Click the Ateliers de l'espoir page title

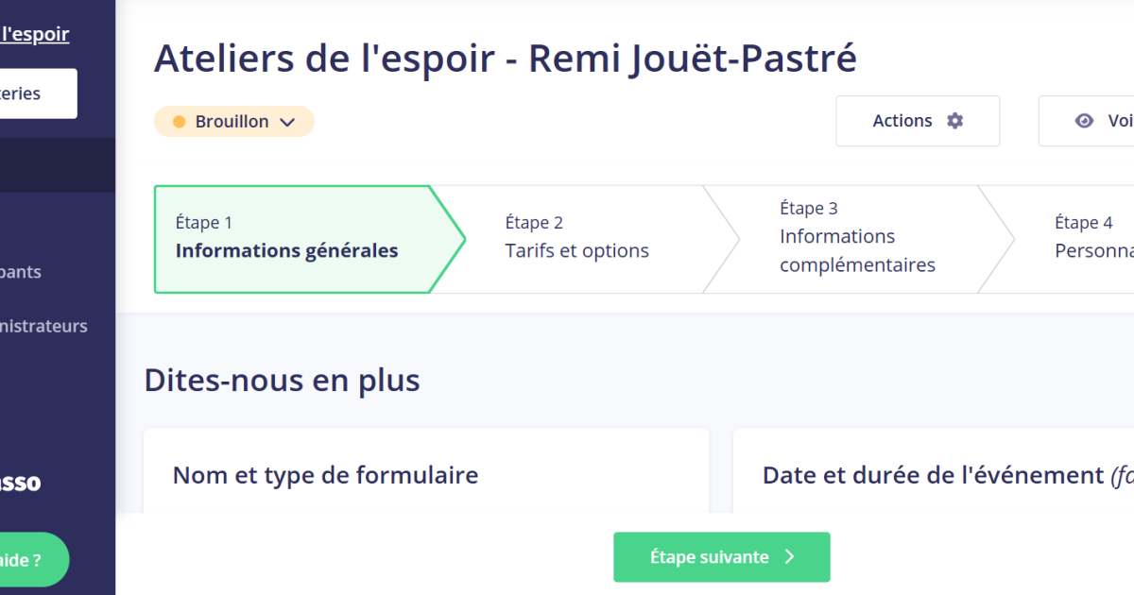click(x=505, y=59)
